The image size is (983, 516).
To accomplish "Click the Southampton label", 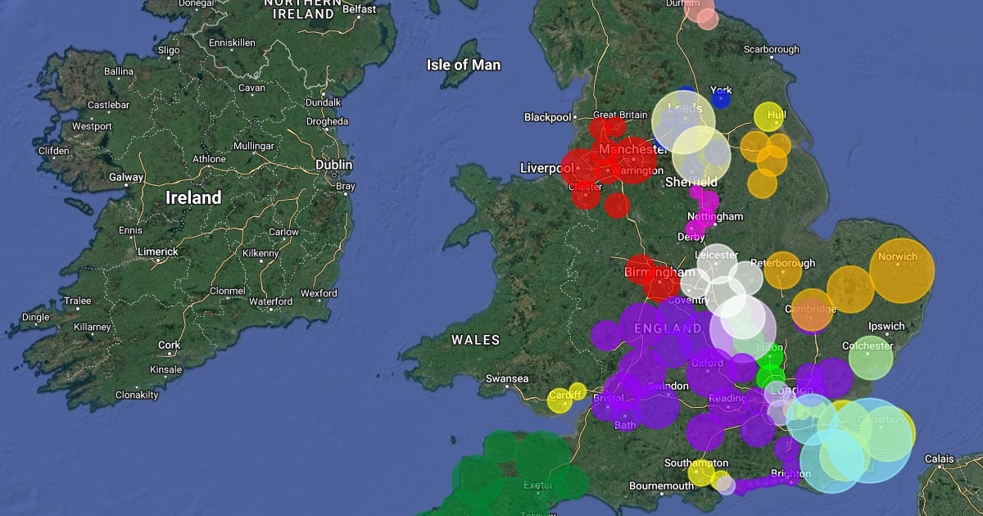I will click(696, 463).
